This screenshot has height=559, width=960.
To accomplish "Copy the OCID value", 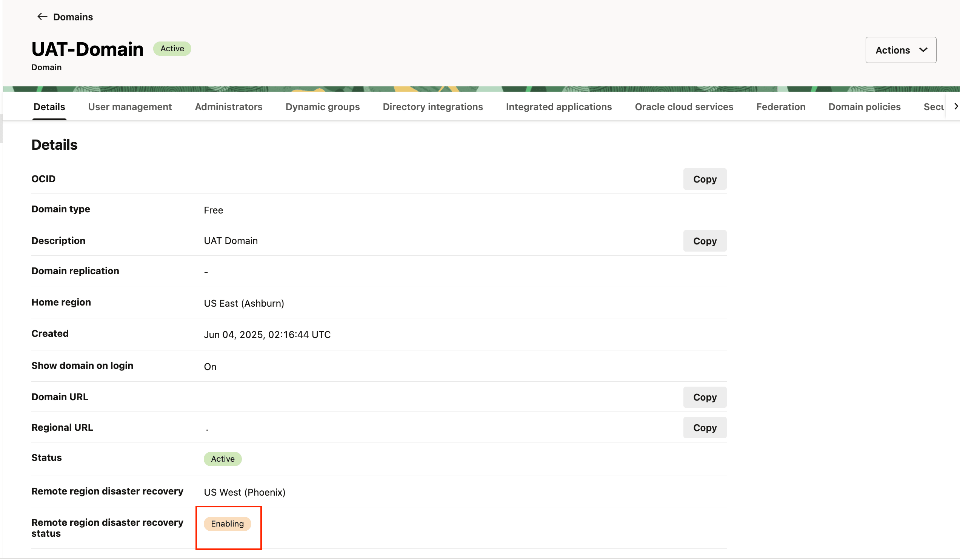I will 705,179.
